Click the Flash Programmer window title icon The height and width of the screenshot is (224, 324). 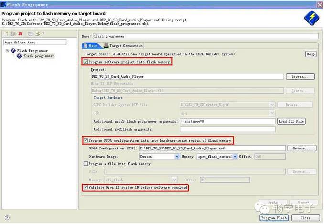tap(3, 4)
